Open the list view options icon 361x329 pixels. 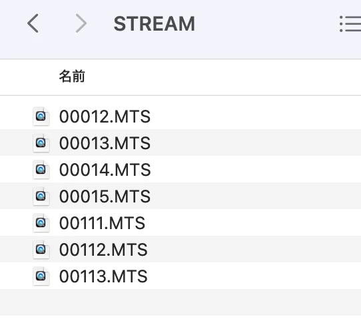[350, 24]
